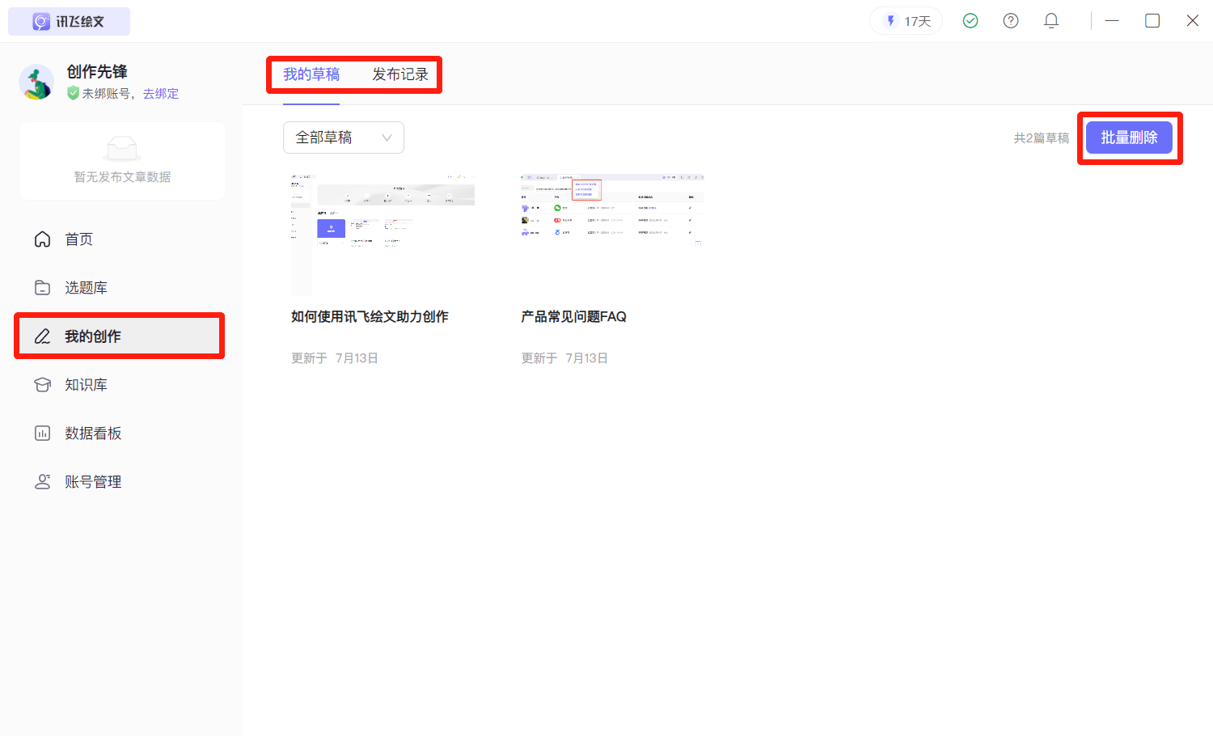Click the folder icon beside 选题库
This screenshot has height=736, width=1213.
pyautogui.click(x=43, y=288)
